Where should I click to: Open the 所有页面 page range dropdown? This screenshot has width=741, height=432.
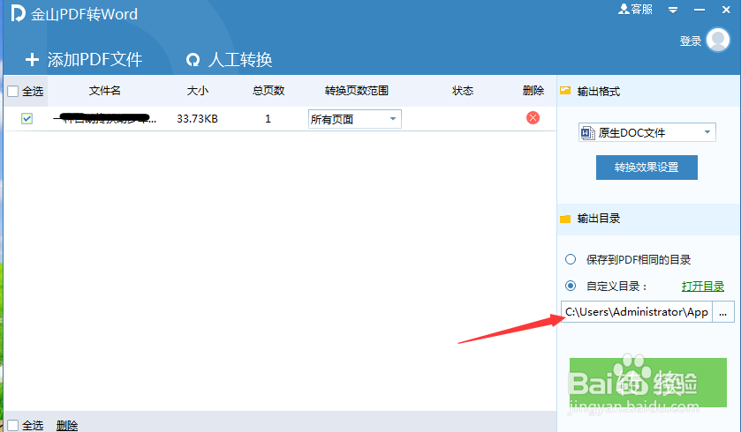(354, 119)
